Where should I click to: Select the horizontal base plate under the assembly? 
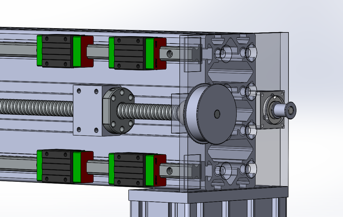(208, 195)
